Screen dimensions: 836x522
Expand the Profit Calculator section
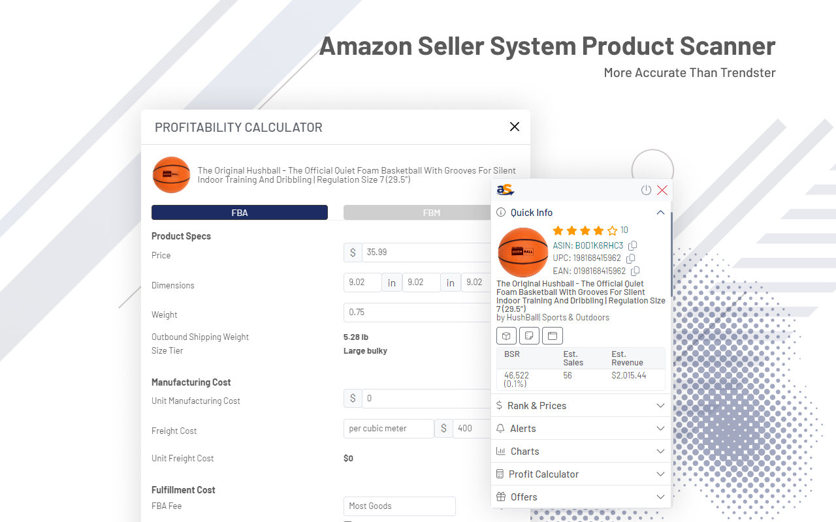660,474
